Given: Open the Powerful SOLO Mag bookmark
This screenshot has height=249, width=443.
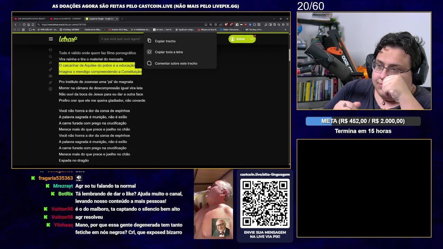Looking at the screenshot, I should click(118, 30).
